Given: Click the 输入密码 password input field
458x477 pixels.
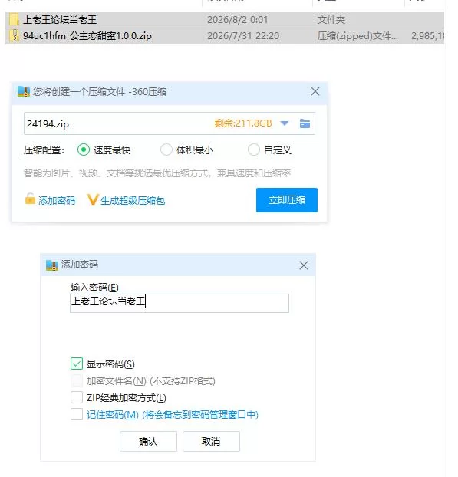Looking at the screenshot, I should [x=180, y=303].
